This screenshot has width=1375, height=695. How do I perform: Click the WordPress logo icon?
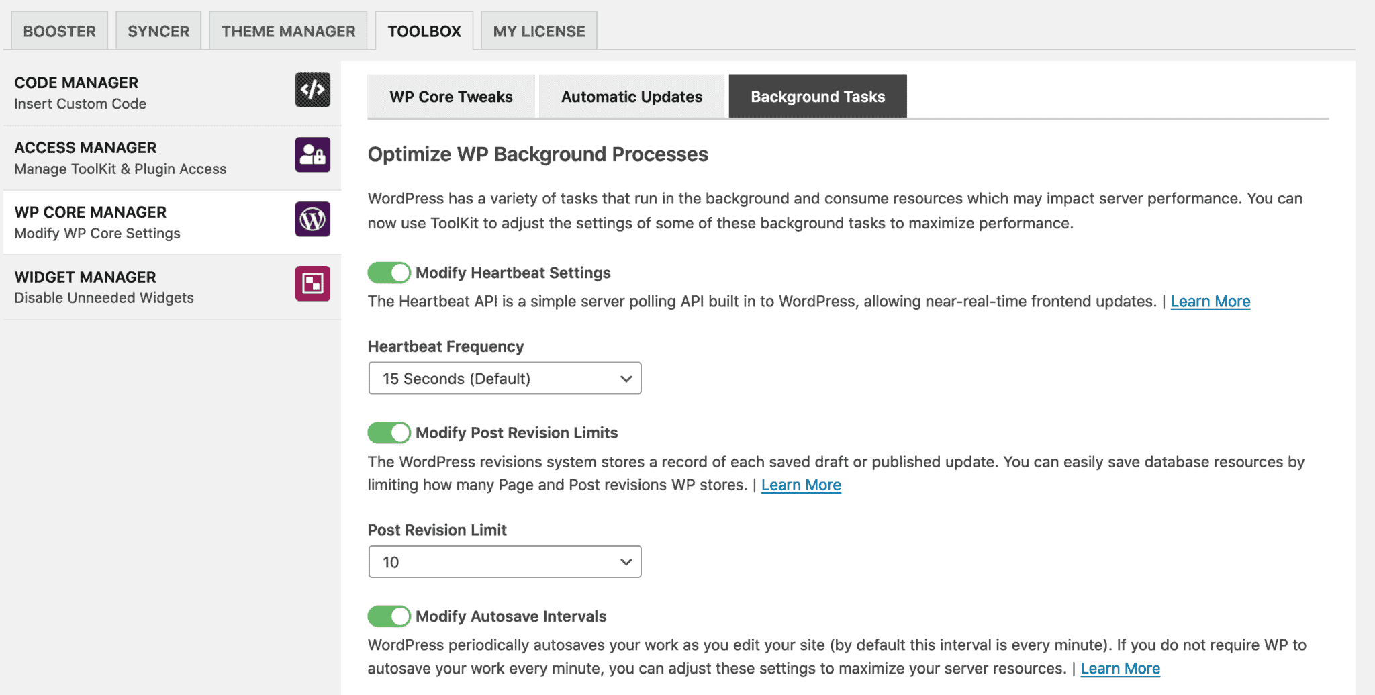coord(312,219)
